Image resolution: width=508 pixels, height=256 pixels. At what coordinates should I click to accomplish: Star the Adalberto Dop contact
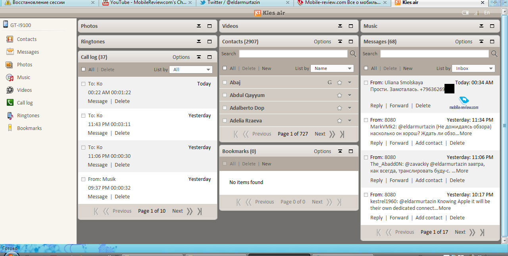(339, 108)
